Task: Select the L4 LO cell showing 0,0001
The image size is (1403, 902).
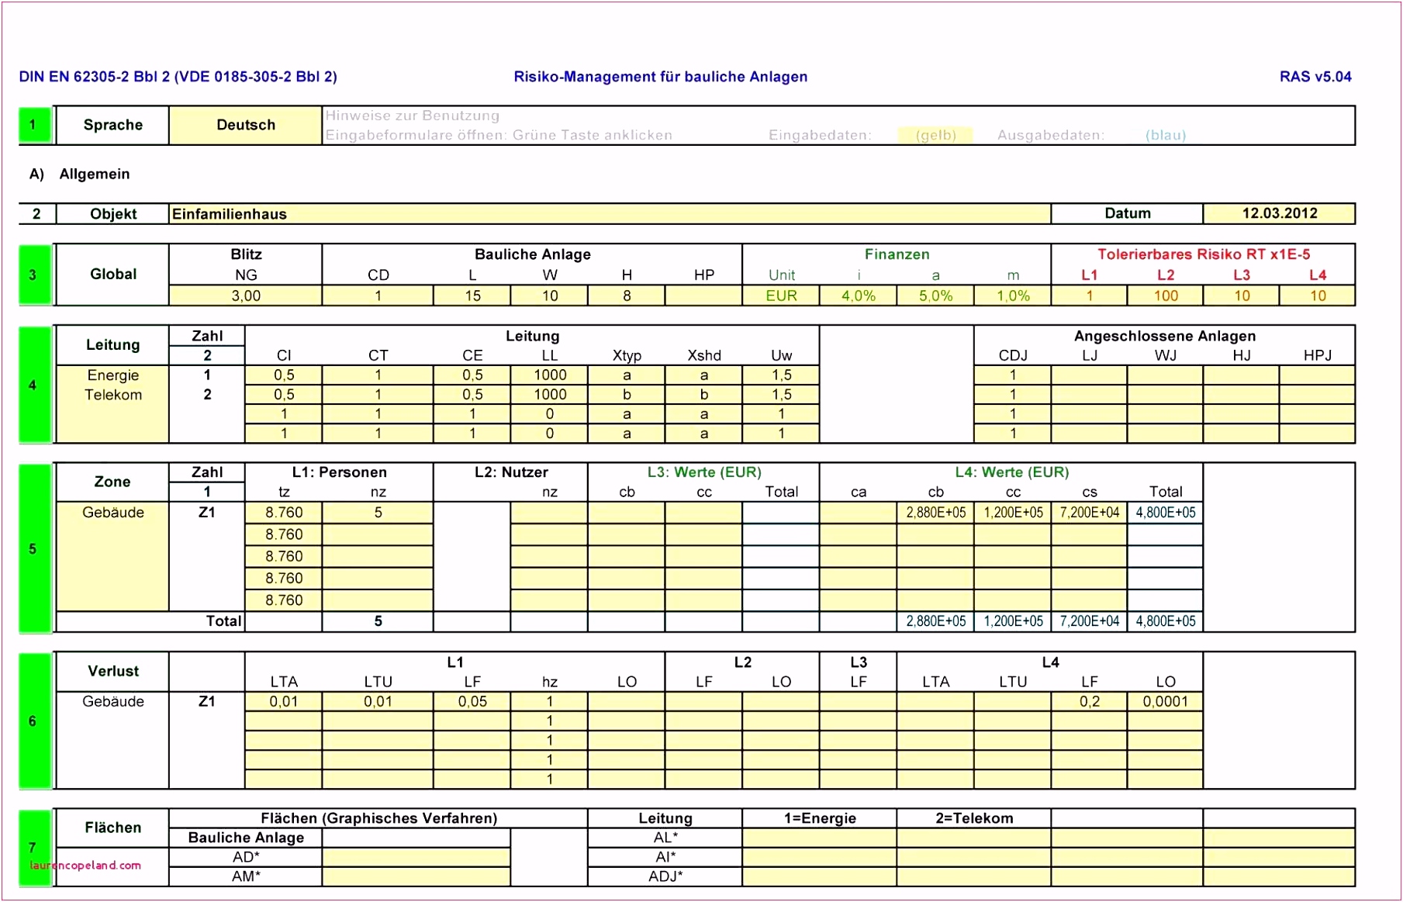Action: tap(1165, 702)
